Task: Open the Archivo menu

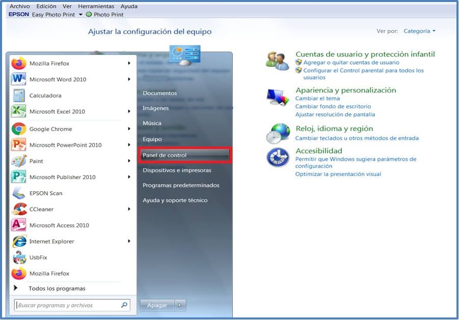Action: [x=19, y=6]
